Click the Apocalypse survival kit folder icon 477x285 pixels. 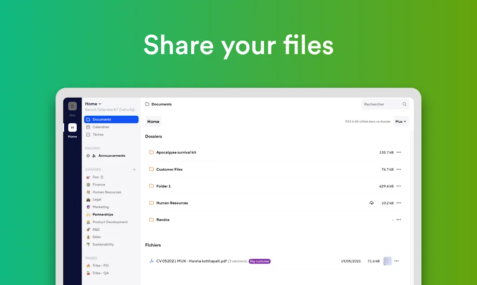click(151, 152)
